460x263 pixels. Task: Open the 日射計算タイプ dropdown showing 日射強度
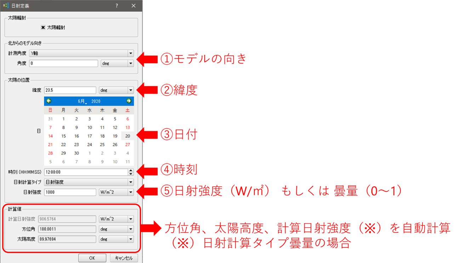click(x=131, y=182)
